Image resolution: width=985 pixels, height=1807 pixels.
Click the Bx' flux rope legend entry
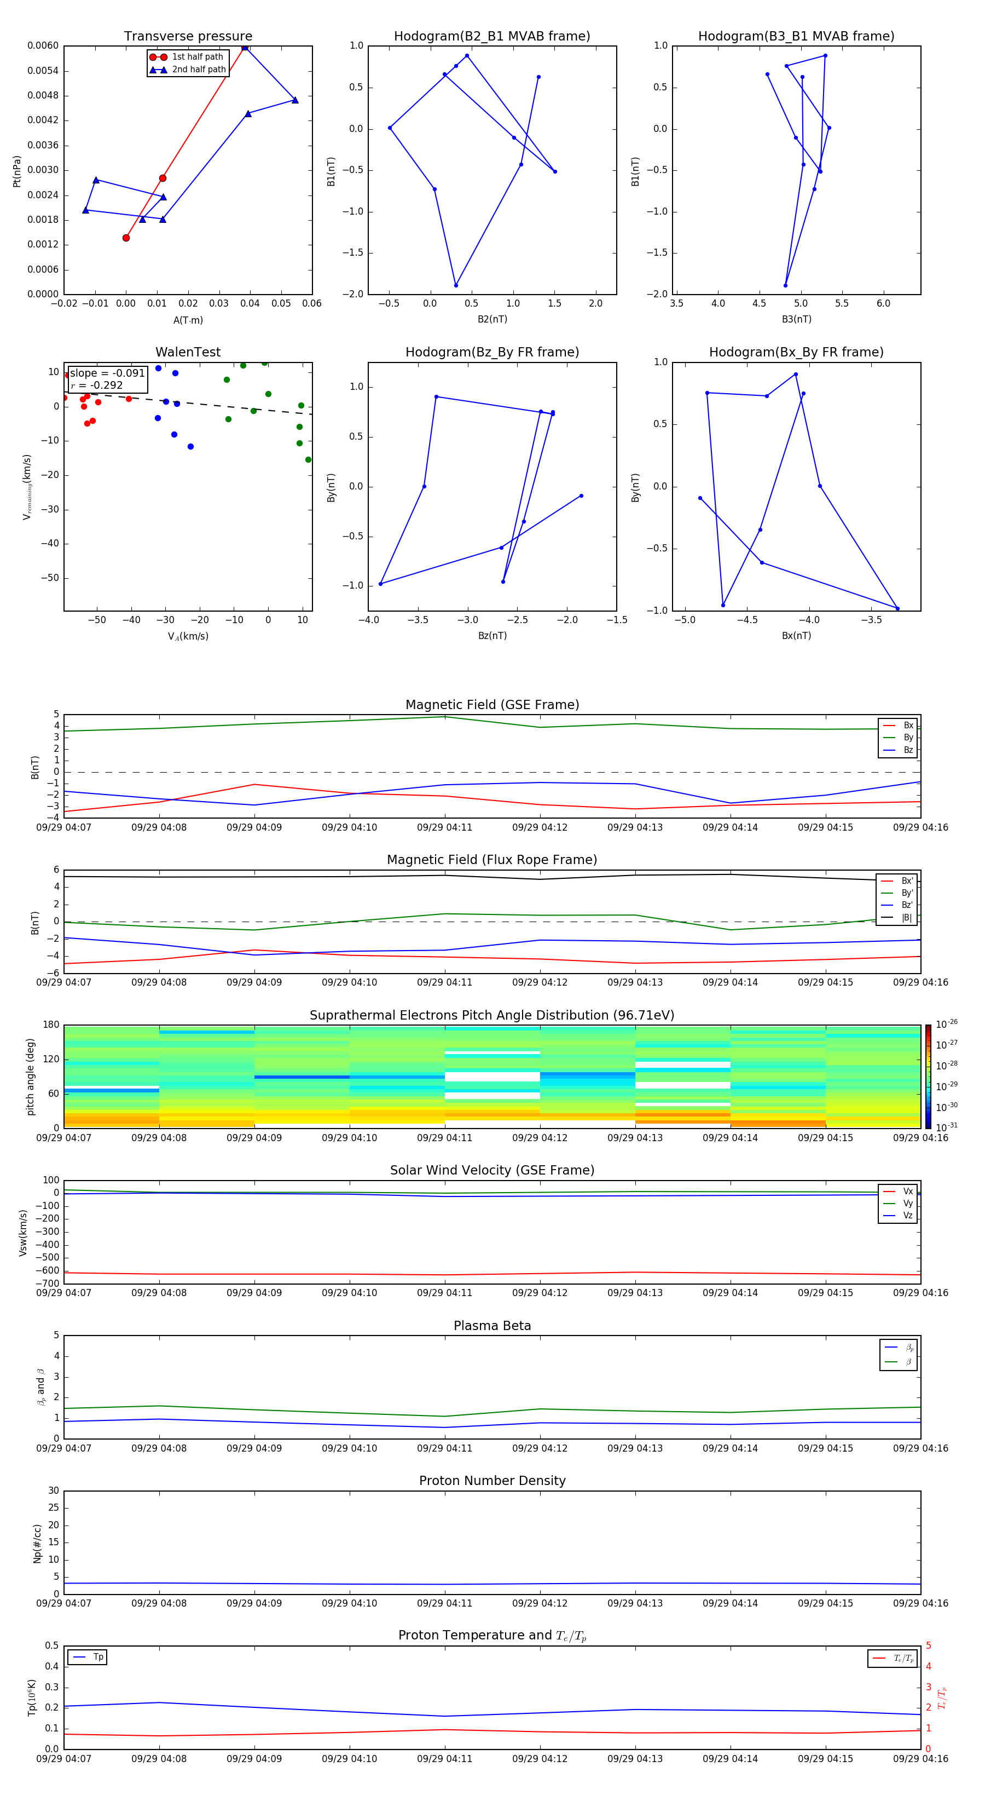point(897,881)
